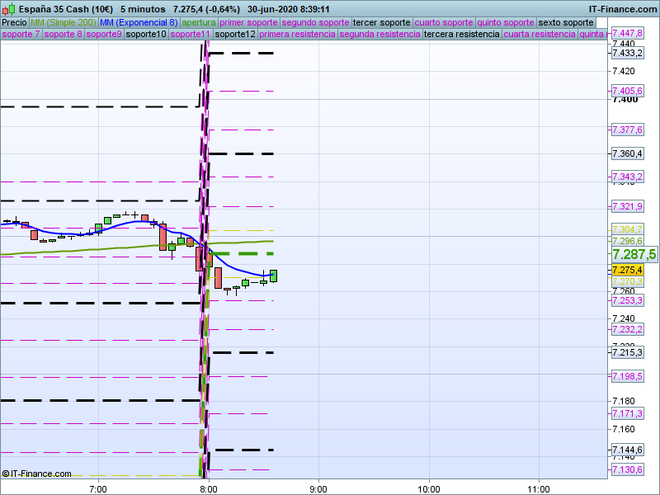Select the apertura indicator label
The image size is (660, 495).
(x=199, y=23)
